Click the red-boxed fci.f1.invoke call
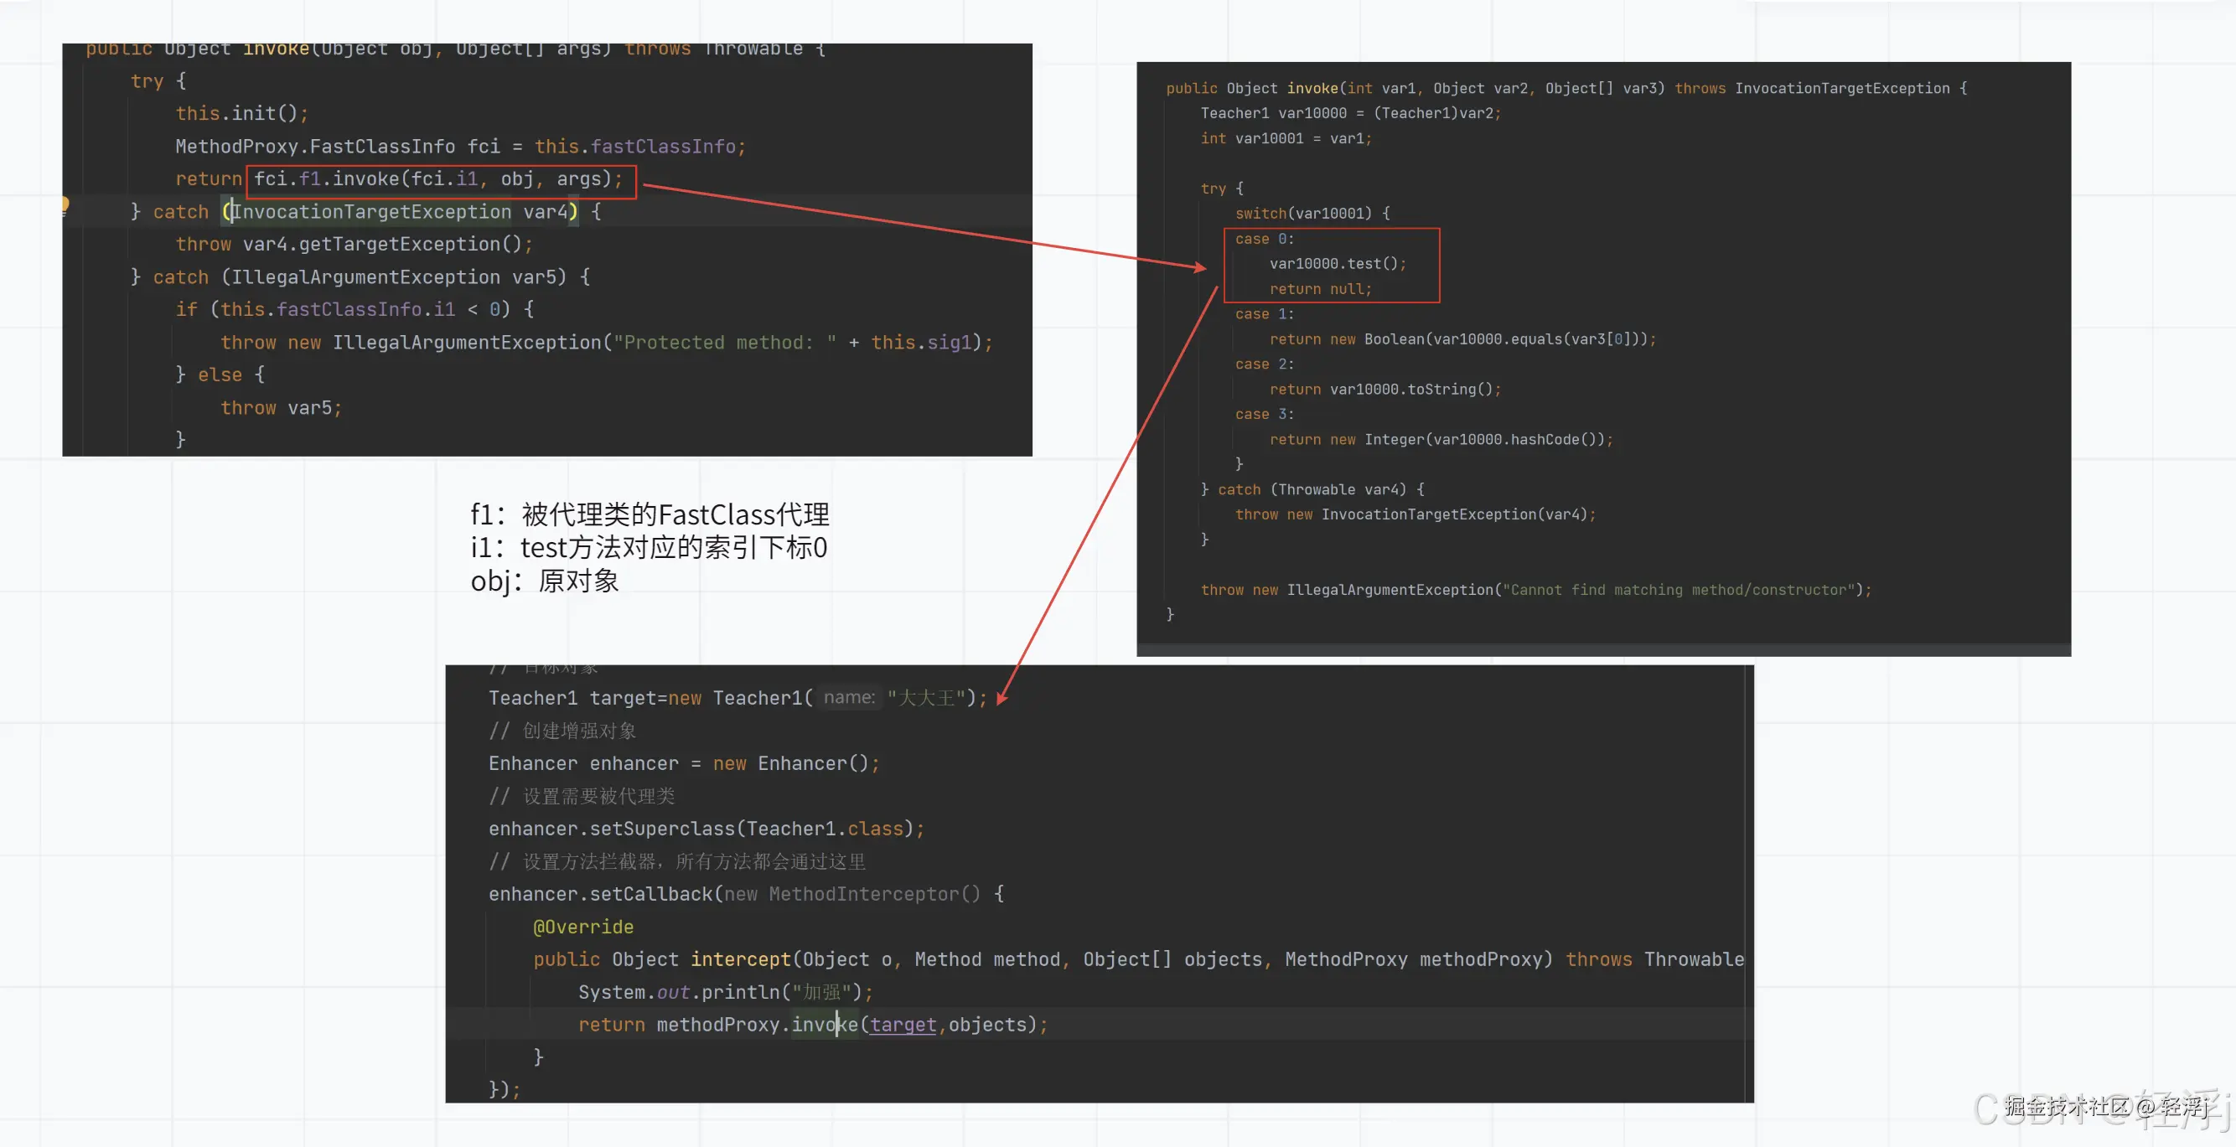Viewport: 2236px width, 1147px height. [439, 179]
